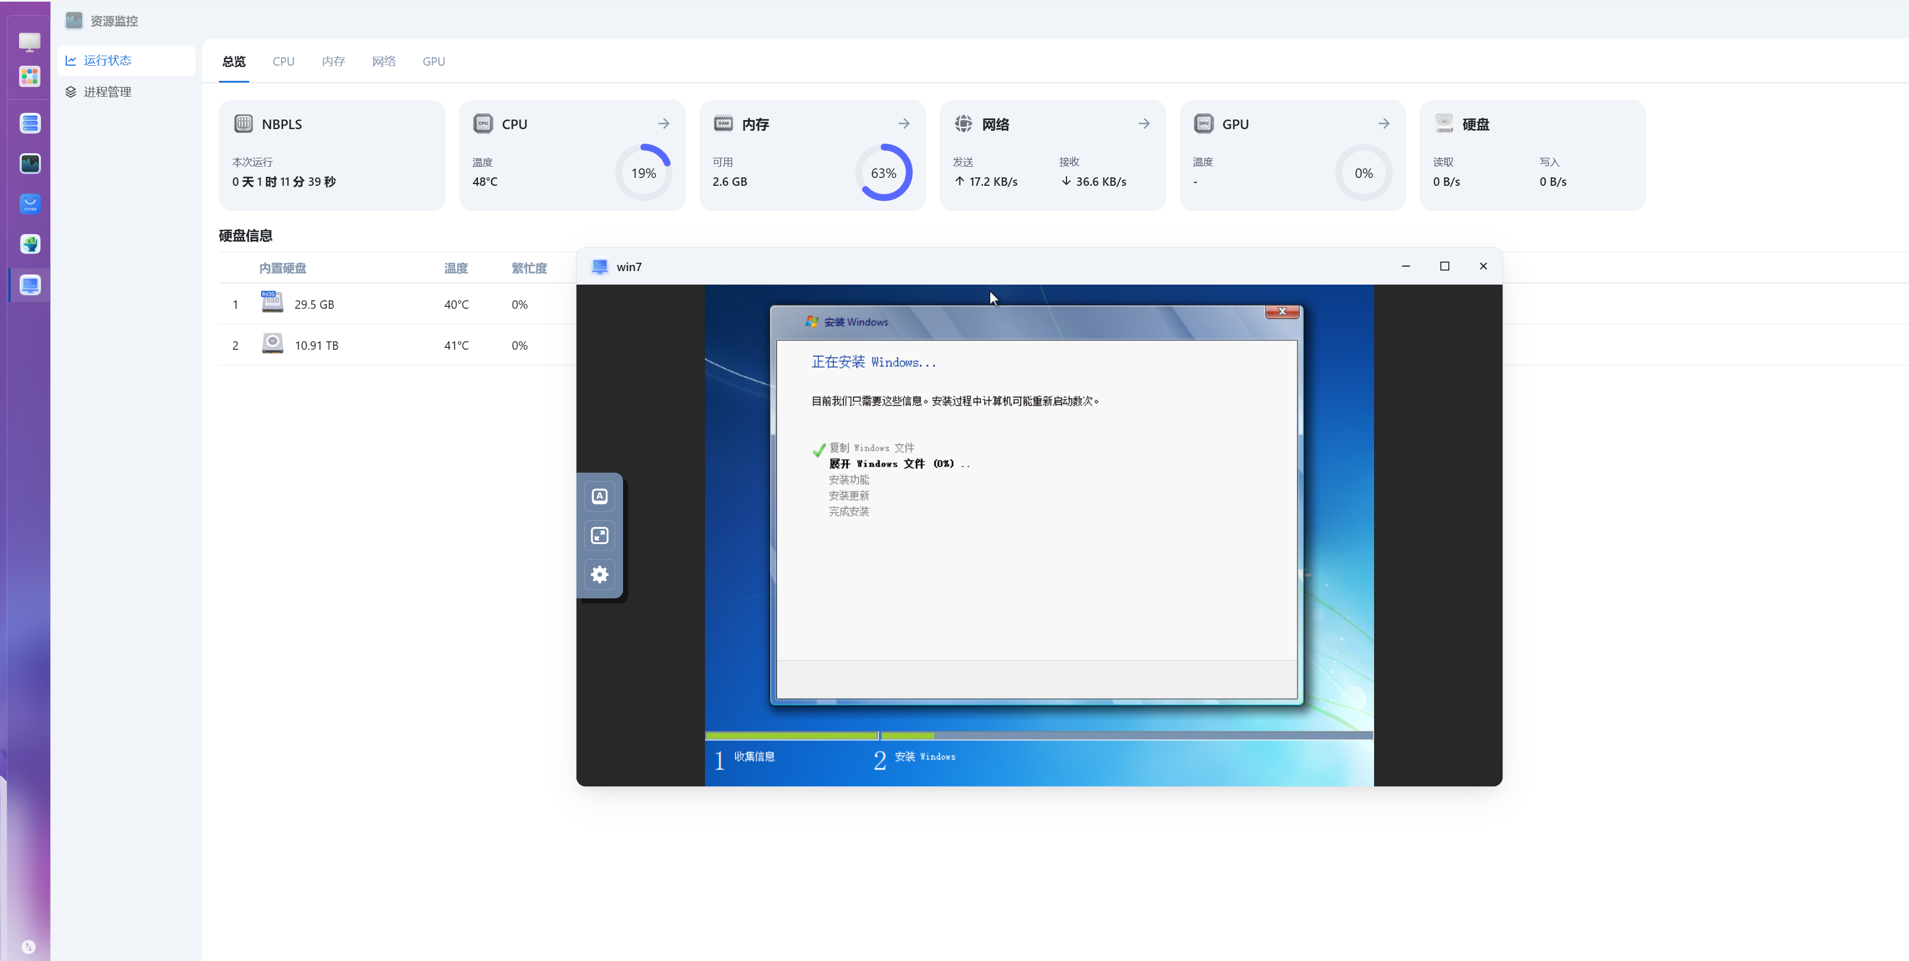Open the app STORE dock icon

point(30,204)
